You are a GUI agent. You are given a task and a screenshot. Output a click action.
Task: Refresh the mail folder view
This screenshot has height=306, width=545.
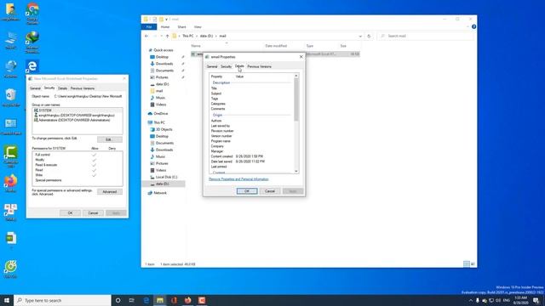[x=369, y=36]
